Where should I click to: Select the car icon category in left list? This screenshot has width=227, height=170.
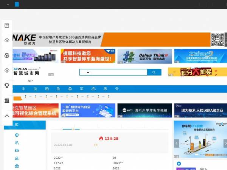[x=17, y=150]
